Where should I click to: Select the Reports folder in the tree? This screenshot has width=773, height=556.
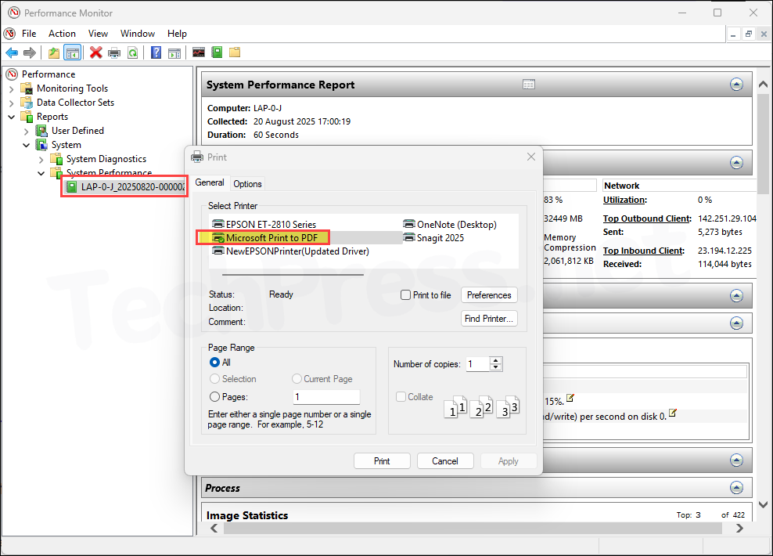52,117
